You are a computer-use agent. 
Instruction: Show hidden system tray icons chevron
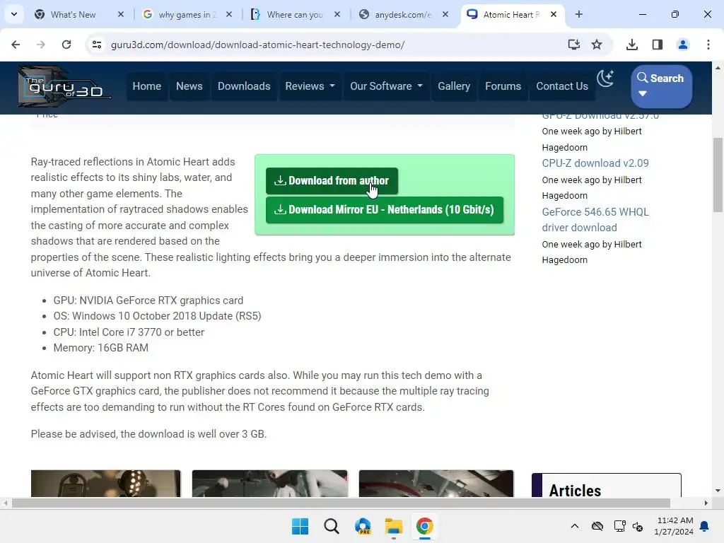point(574,526)
